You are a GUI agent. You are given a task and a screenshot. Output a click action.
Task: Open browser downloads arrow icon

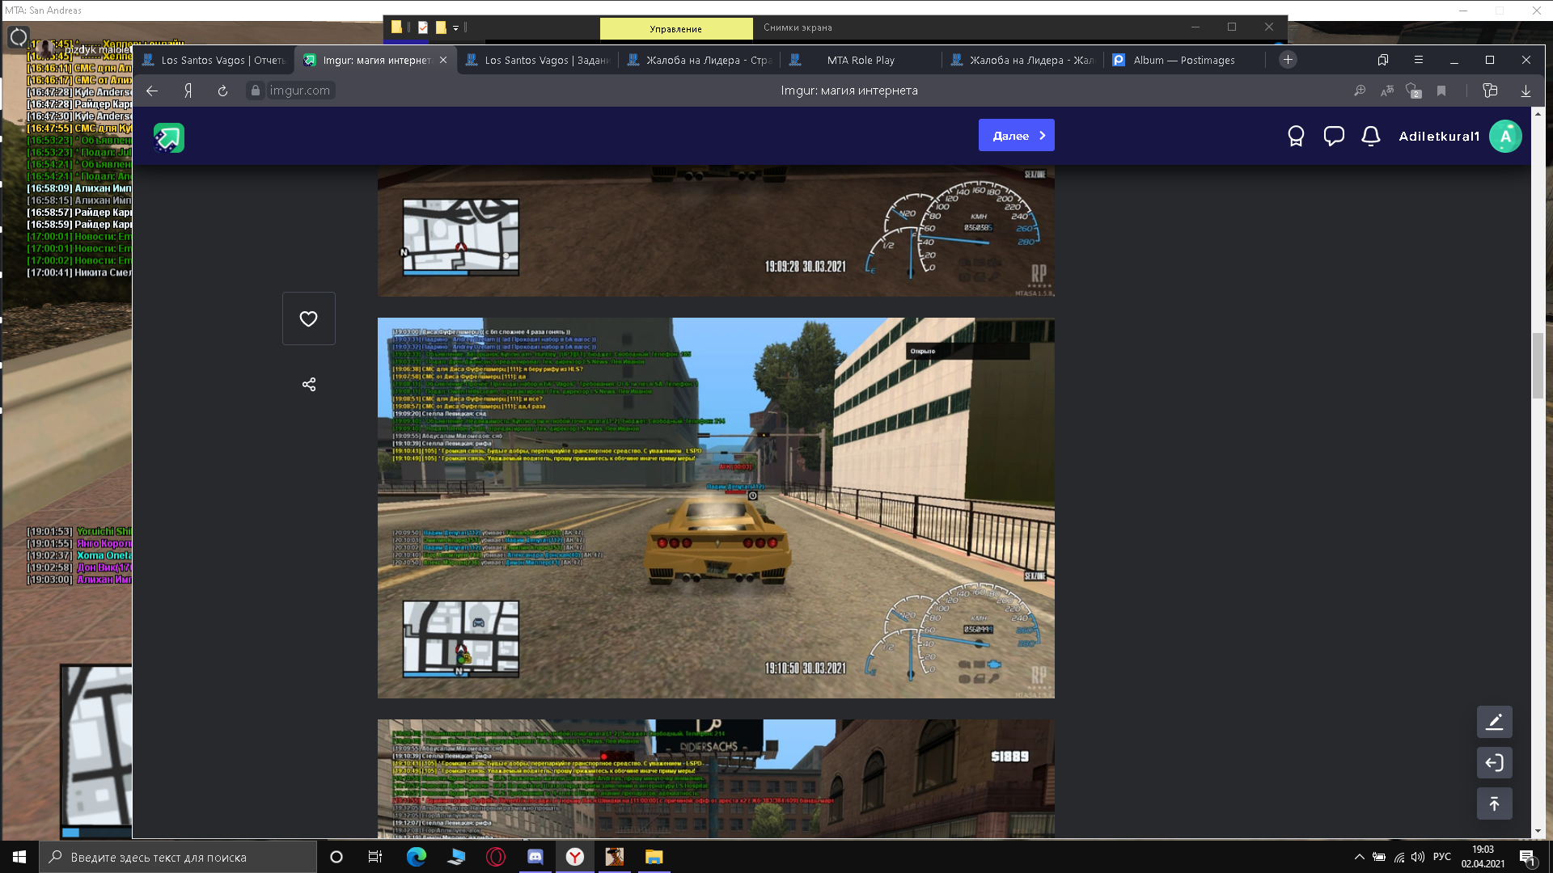click(x=1525, y=91)
